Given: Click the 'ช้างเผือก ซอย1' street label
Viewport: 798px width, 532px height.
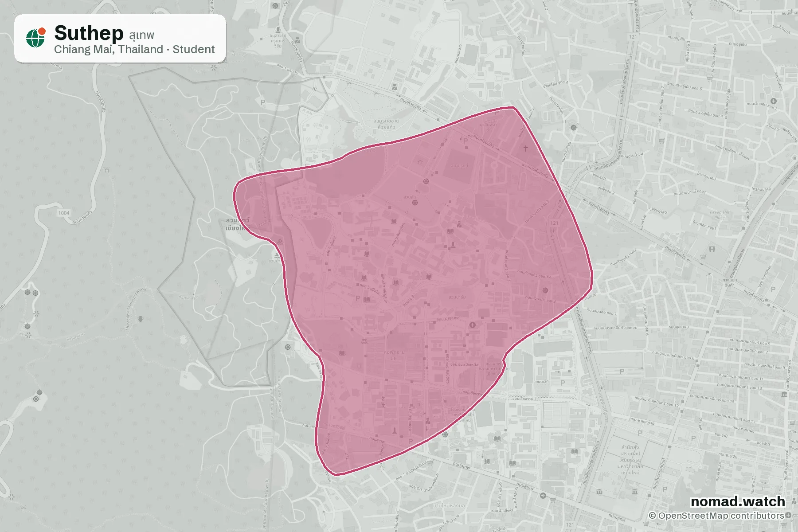Looking at the screenshot, I should pyautogui.click(x=704, y=226).
